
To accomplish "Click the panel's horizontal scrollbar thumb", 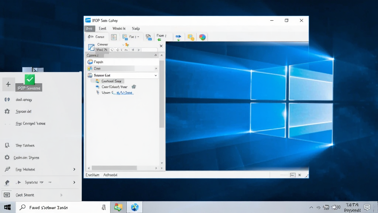I will 114,168.
